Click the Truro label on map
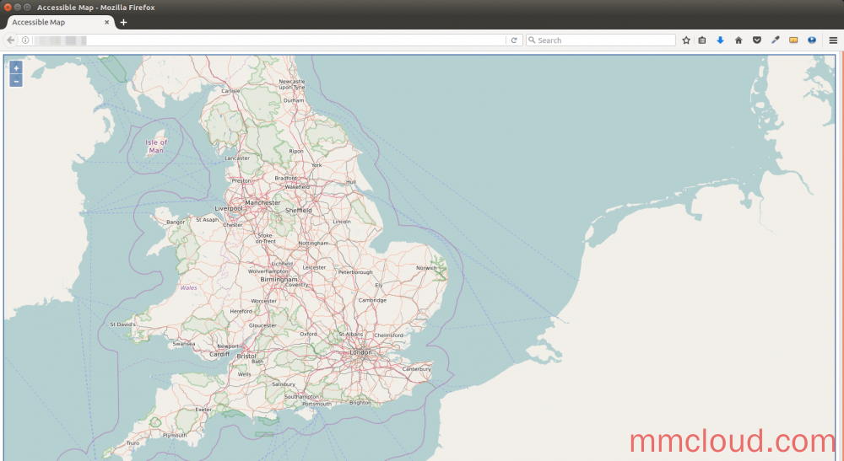This screenshot has width=844, height=461. pos(133,443)
